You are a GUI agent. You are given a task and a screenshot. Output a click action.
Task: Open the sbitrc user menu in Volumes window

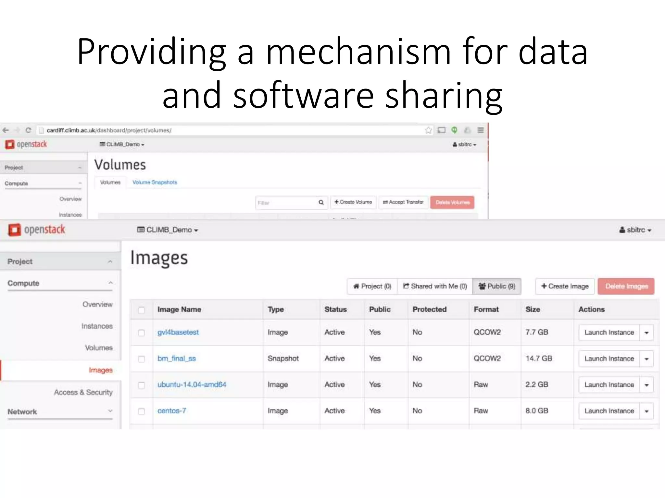[464, 144]
